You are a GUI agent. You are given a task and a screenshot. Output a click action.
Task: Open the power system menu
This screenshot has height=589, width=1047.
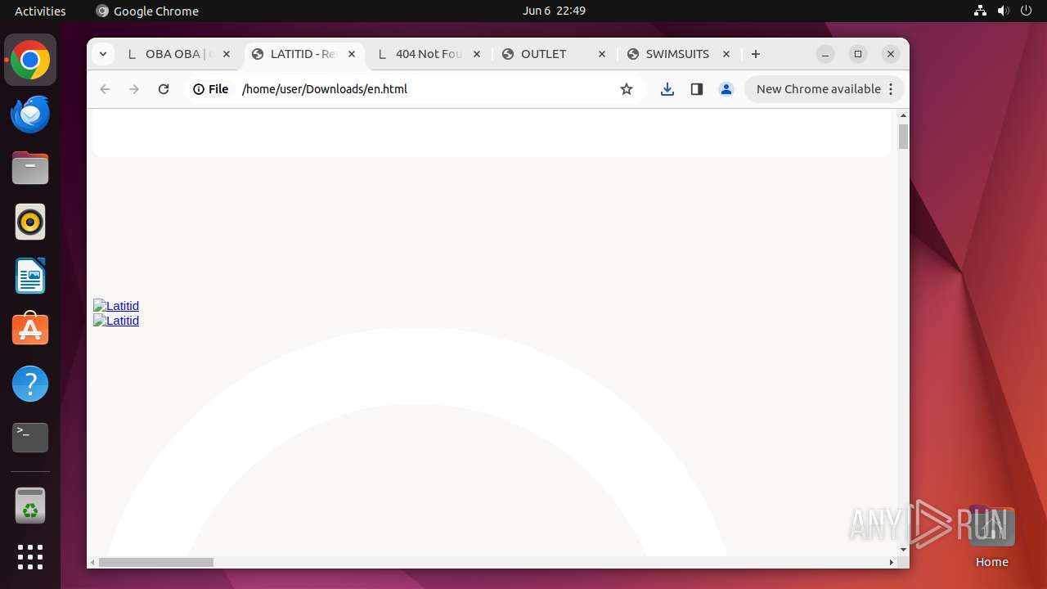[1026, 11]
